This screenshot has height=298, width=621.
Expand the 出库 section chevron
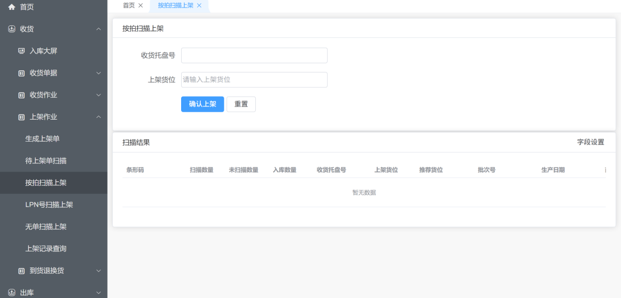coord(98,292)
